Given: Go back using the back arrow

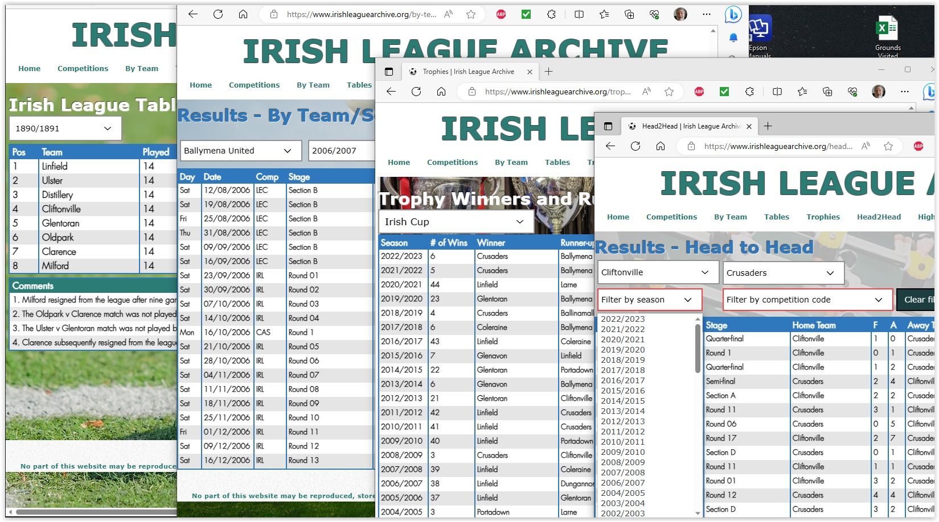Looking at the screenshot, I should (x=610, y=146).
